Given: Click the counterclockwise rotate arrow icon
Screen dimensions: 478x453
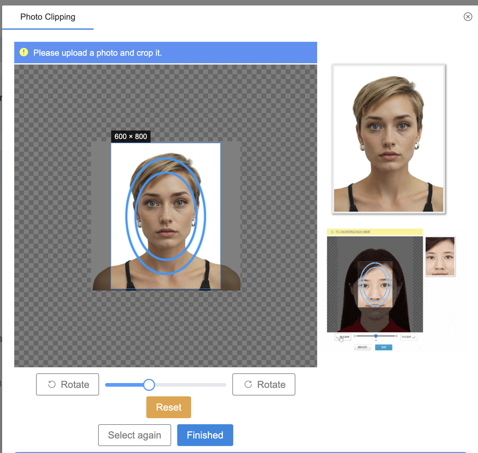Looking at the screenshot, I should [52, 384].
